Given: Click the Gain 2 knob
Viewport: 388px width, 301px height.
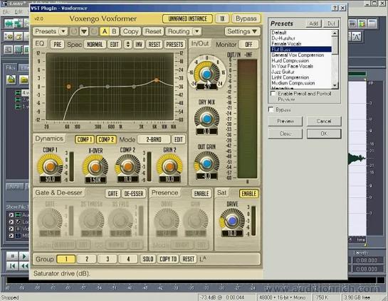Looking at the screenshot, I should pyautogui.click(x=169, y=167).
